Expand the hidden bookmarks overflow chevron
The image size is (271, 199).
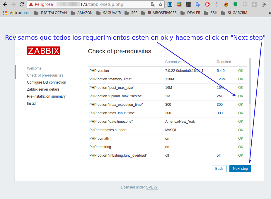[x=270, y=13]
